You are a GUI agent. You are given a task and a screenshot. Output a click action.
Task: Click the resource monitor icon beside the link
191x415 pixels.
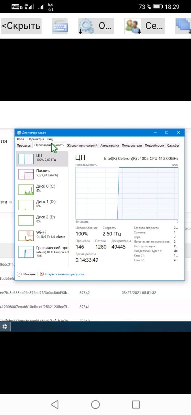pyautogui.click(x=42, y=274)
